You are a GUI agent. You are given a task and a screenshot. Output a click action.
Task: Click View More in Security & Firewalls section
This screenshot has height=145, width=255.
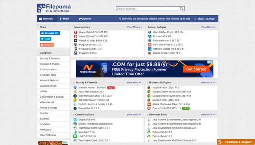pyautogui.click(x=134, y=82)
